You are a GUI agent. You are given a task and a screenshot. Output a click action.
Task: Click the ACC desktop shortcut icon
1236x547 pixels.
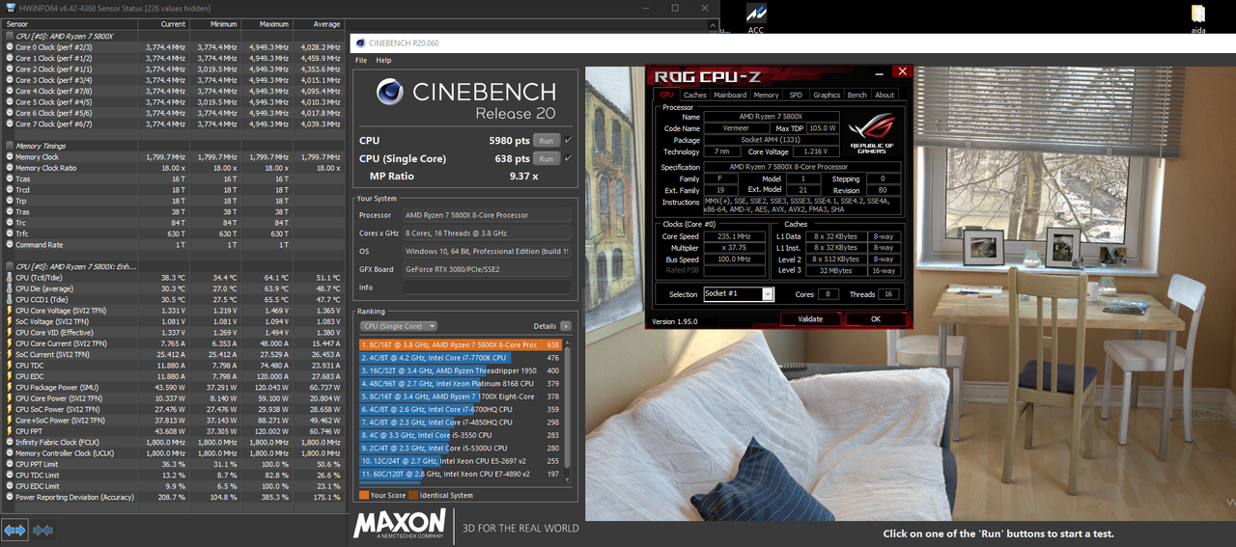pyautogui.click(x=756, y=14)
